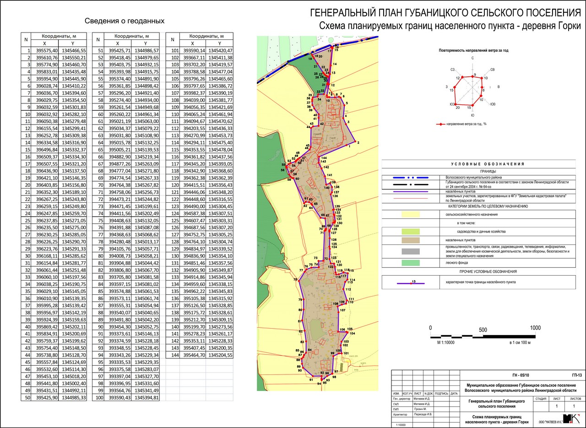Click the wind rose value '20'
The width and height of the screenshot is (586, 428).
458,108
